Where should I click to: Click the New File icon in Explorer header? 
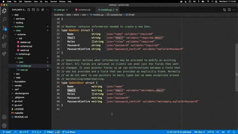pos(29,10)
